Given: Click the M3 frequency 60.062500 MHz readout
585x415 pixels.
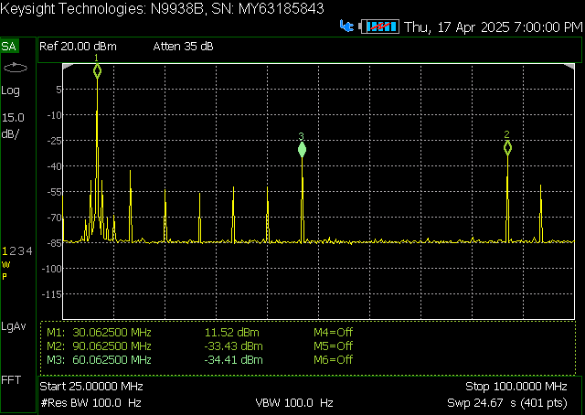Looking at the screenshot, I should 112,360.
